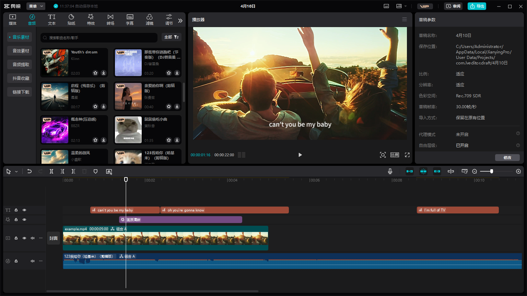Click the zoom-out timeline magnifier icon
This screenshot has height=296, width=527.
tap(475, 171)
